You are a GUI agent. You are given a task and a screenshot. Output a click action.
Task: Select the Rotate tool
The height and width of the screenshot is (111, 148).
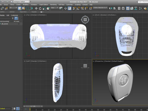coord(40,8)
